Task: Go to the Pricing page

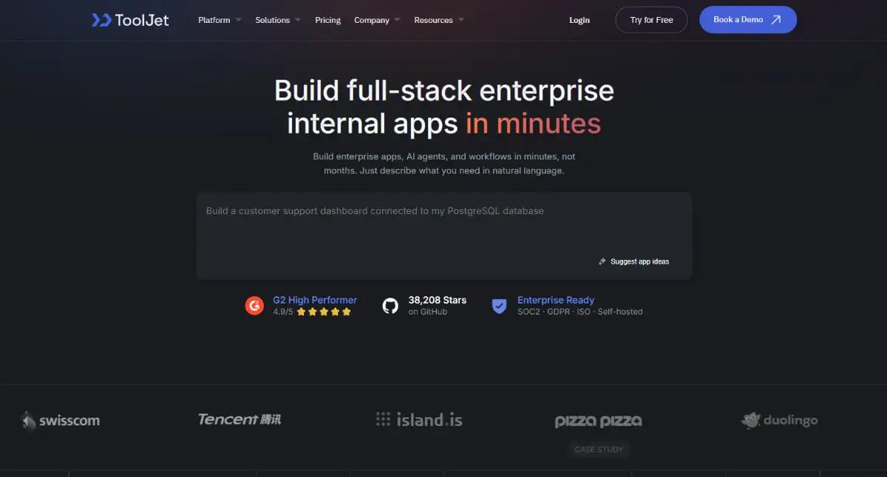Action: [x=327, y=20]
